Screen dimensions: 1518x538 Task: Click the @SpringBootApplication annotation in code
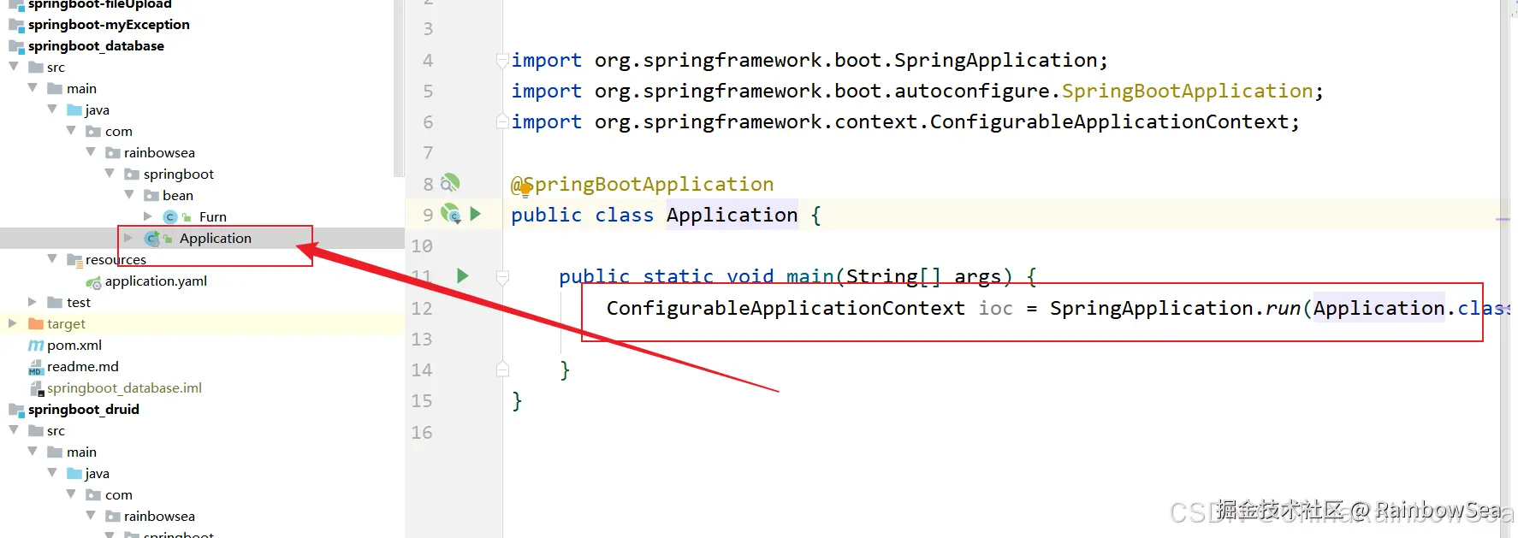tap(642, 184)
